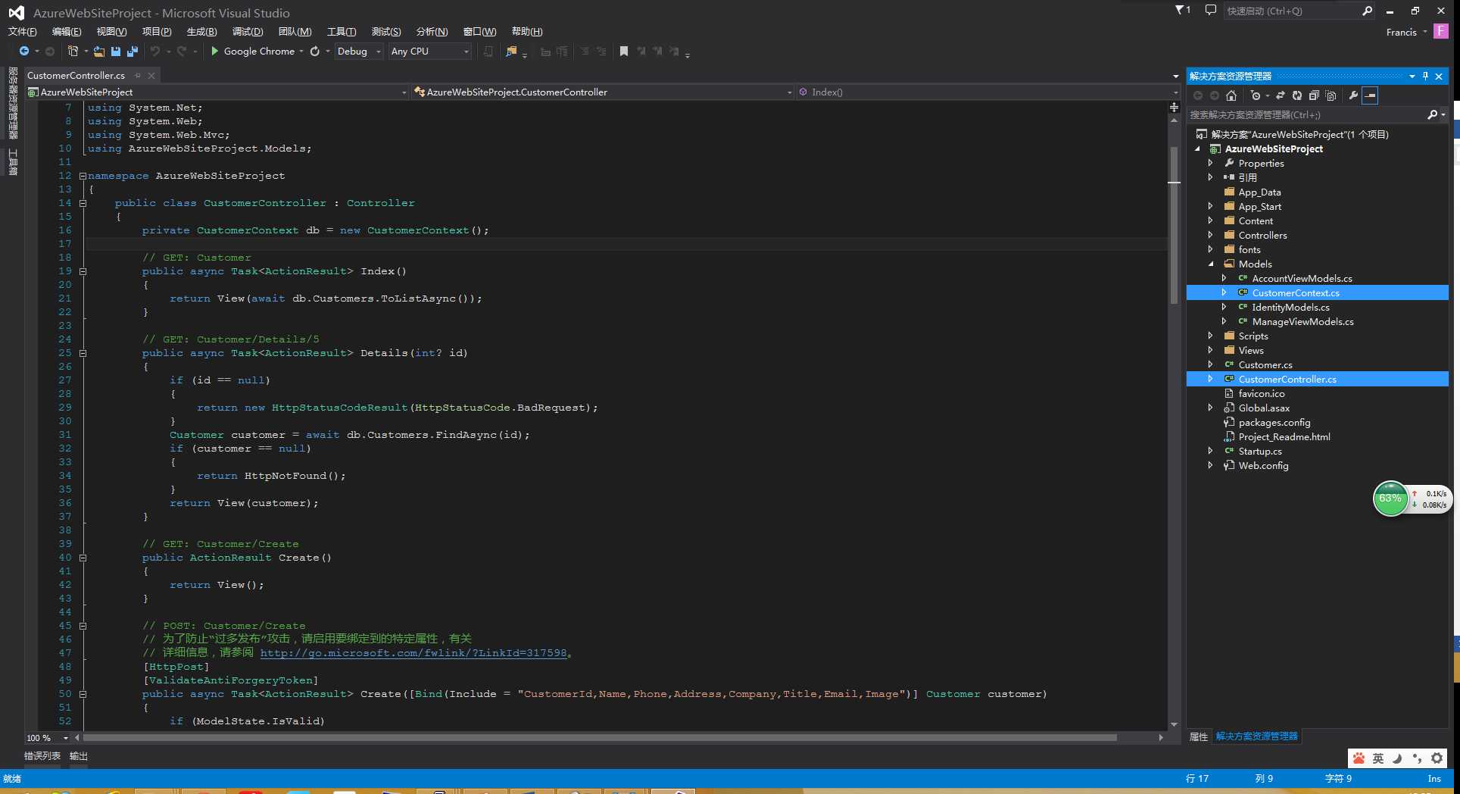
Task: Expand the Views folder node
Action: 1210,350
